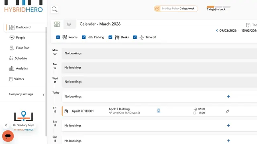Uncheck the Rooms filter checkbox

point(58,37)
